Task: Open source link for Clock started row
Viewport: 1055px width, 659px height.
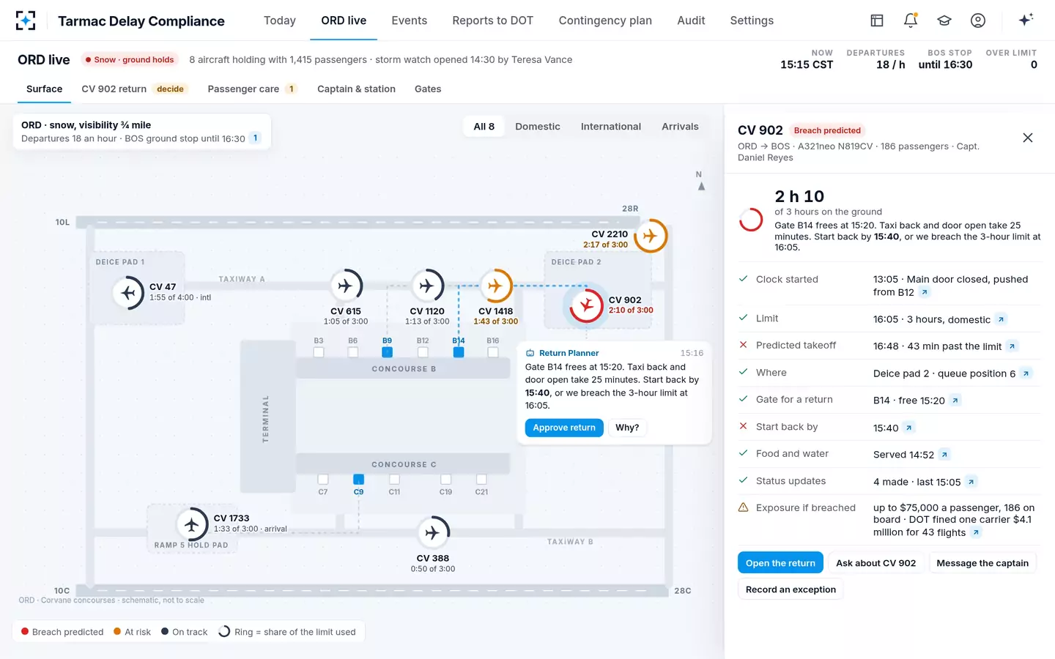Action: pyautogui.click(x=925, y=292)
